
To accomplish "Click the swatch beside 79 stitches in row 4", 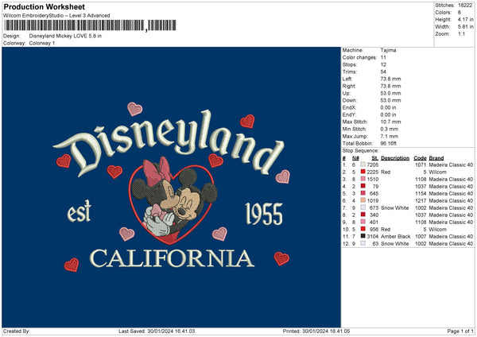I will [x=363, y=186].
